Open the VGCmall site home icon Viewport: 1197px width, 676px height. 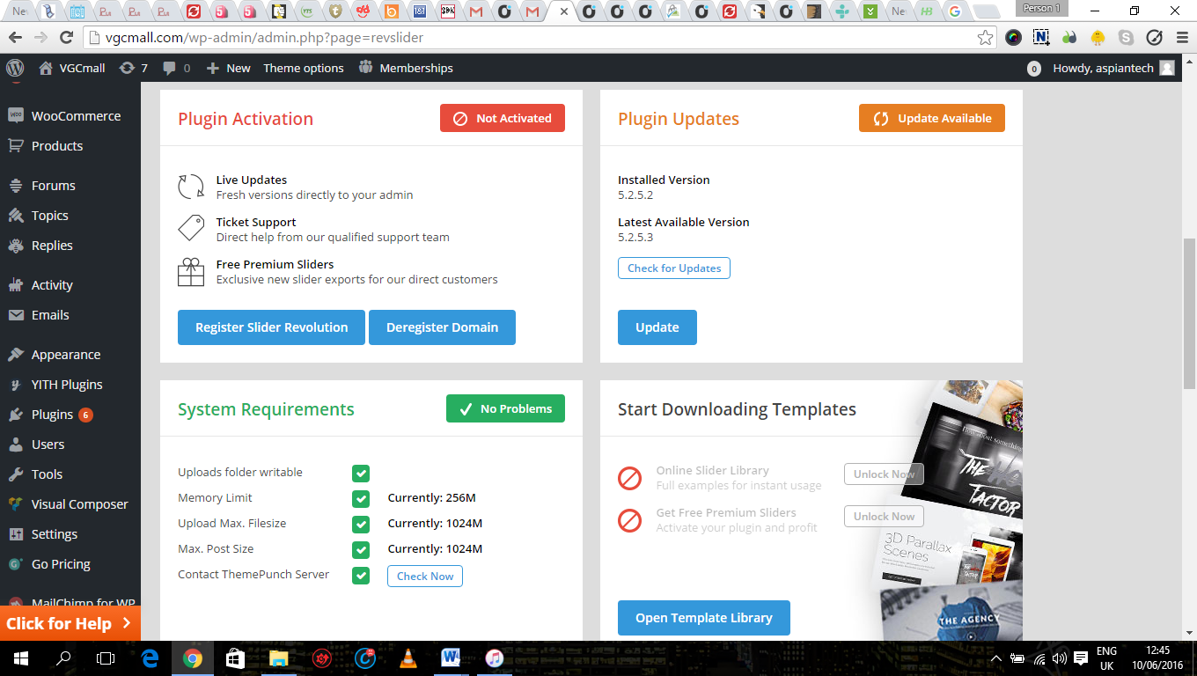46,68
